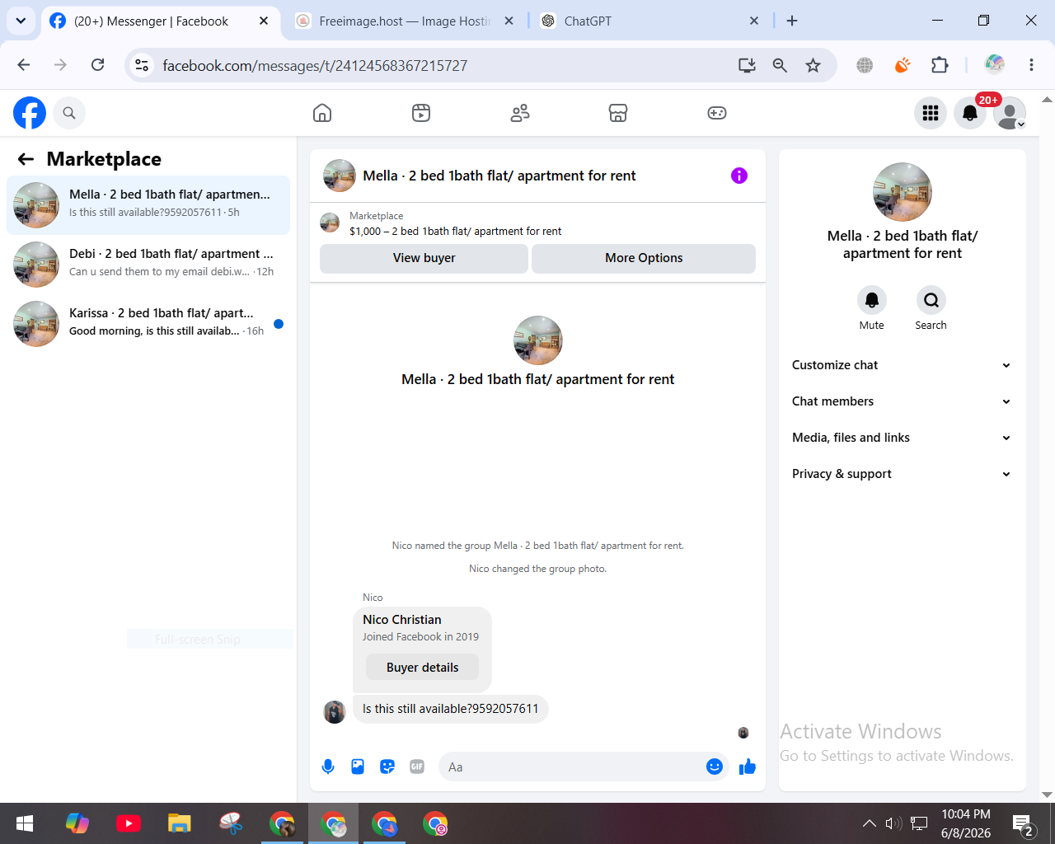
Task: Click the browser back arrow
Action: 24,65
